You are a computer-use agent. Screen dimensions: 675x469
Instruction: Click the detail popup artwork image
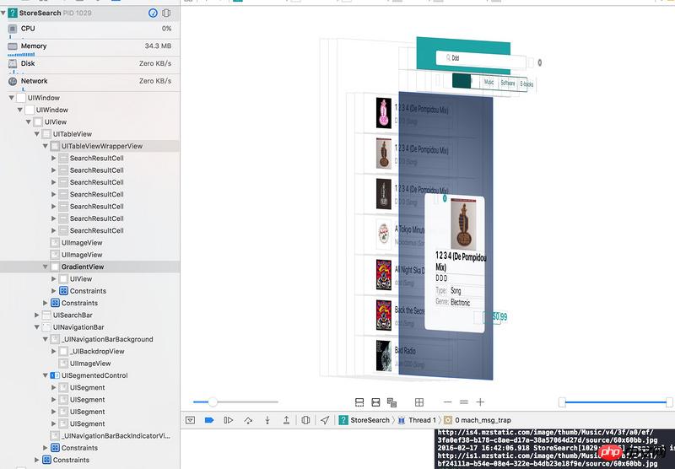[x=463, y=224]
